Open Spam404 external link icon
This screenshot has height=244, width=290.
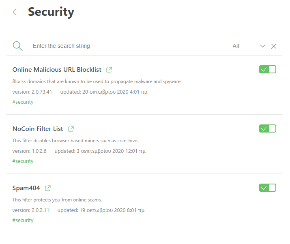48,188
